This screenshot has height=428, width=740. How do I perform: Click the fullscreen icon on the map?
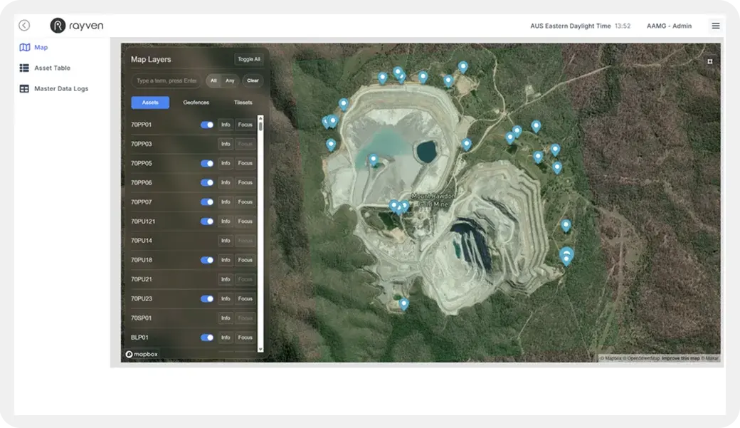coord(709,62)
